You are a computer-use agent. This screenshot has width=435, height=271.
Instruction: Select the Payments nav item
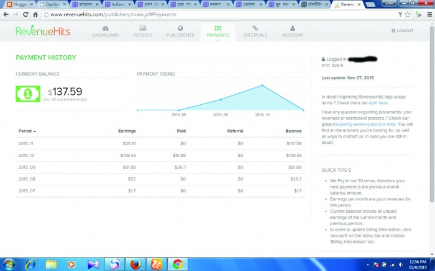[x=217, y=31]
